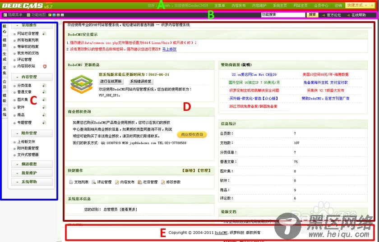379x242 pixels.
Task: Click the add icon beside 专题管理
Action: tap(44, 123)
